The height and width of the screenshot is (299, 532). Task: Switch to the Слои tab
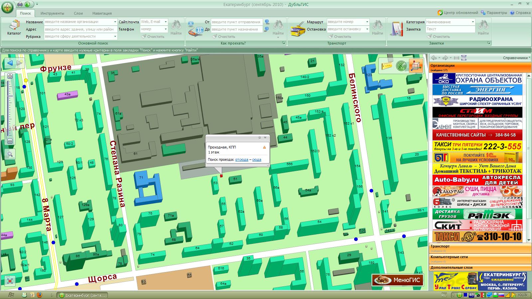(x=78, y=13)
